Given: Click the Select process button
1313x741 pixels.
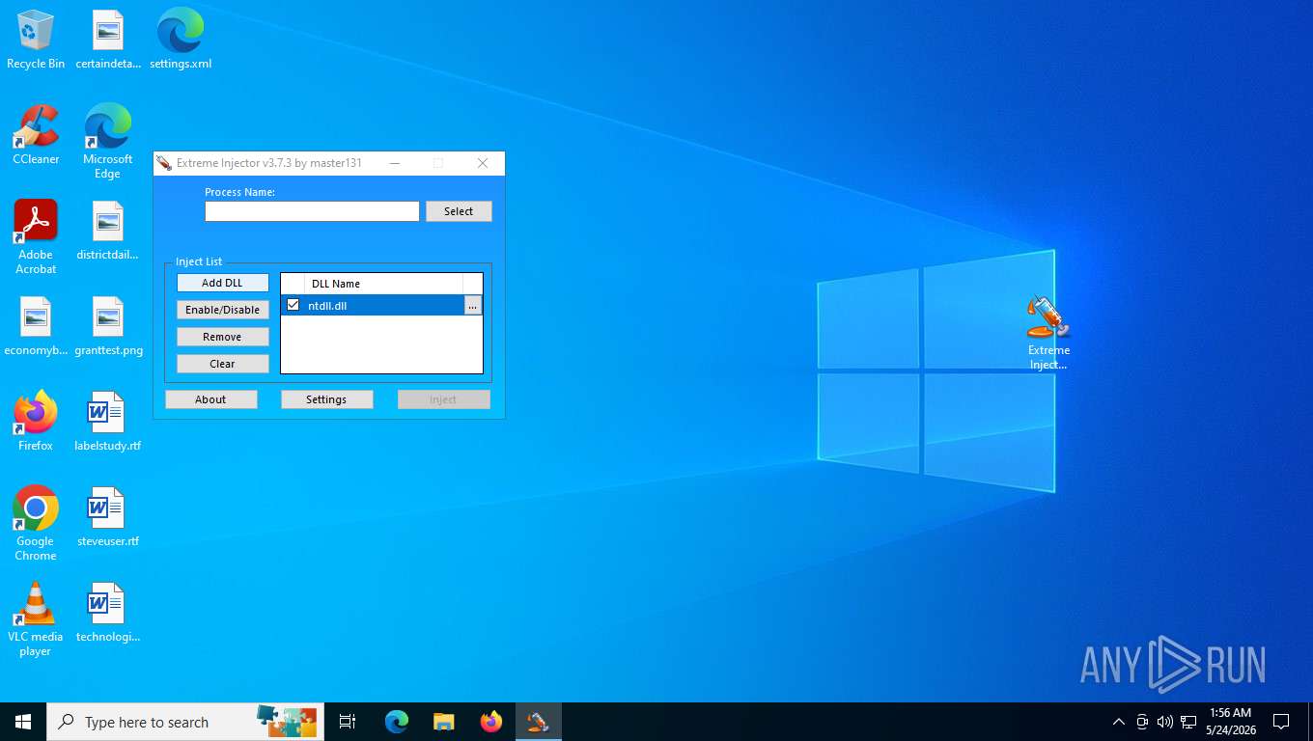Looking at the screenshot, I should pos(459,211).
